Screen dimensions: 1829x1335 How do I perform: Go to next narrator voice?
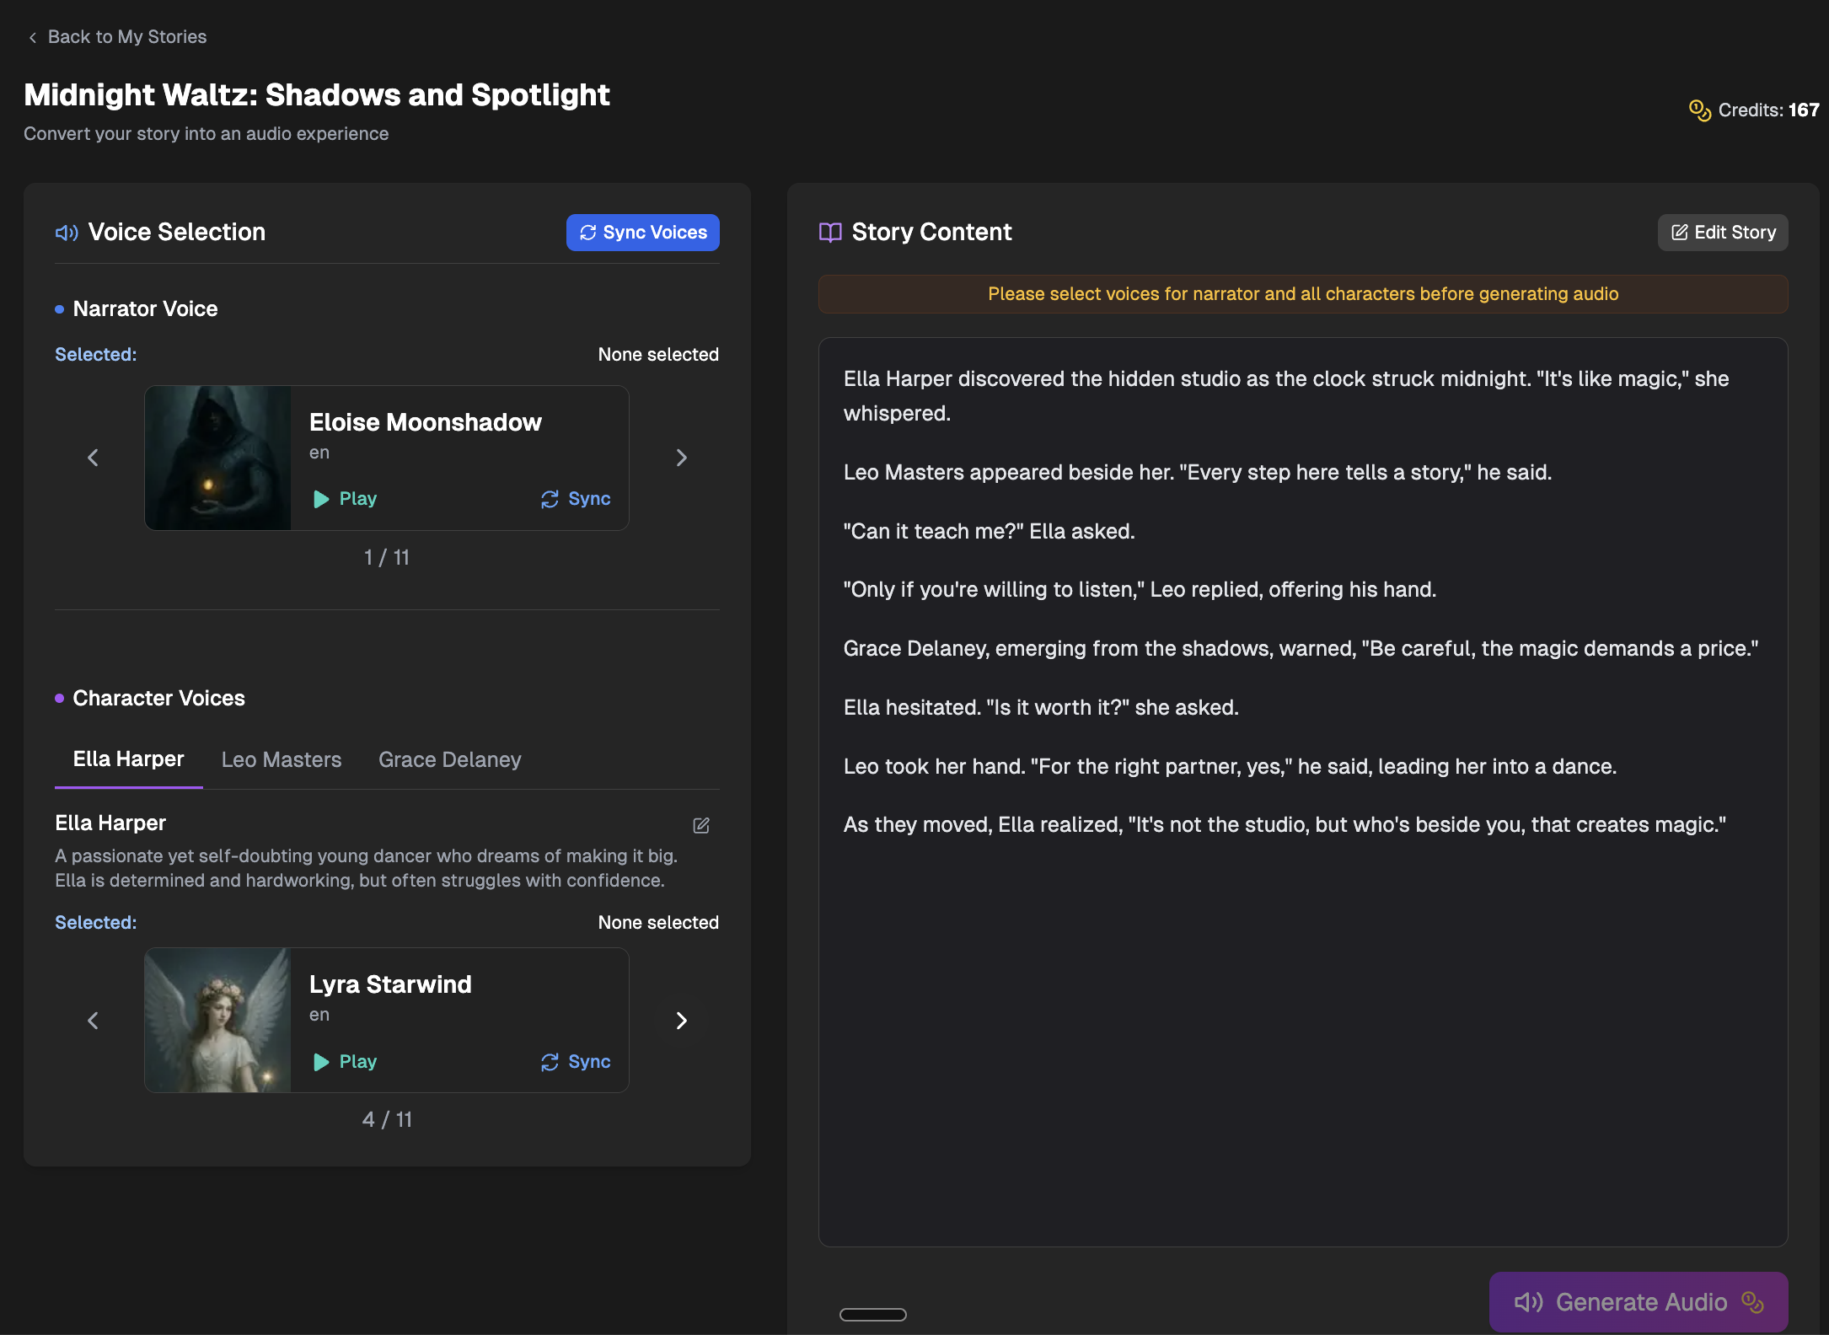coord(681,458)
